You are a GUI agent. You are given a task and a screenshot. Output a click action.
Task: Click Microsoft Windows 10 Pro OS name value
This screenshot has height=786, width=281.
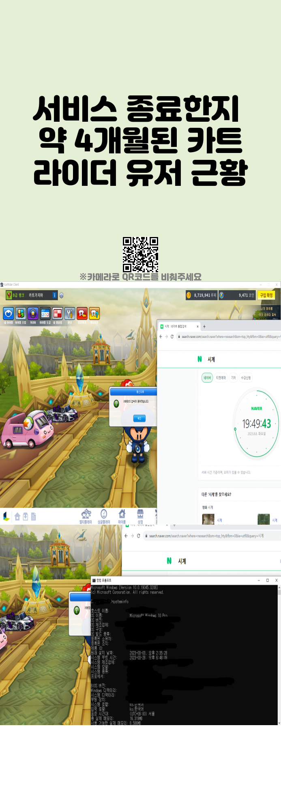[x=148, y=616]
